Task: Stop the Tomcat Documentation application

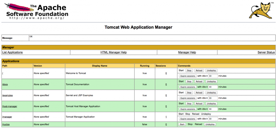Action: tap(189, 82)
